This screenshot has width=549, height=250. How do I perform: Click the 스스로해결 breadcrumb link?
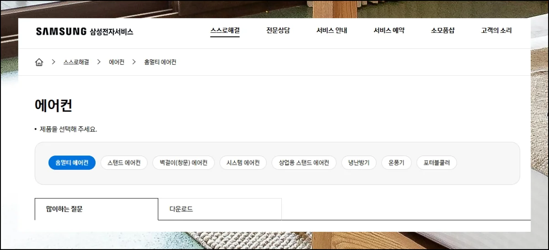coord(76,62)
